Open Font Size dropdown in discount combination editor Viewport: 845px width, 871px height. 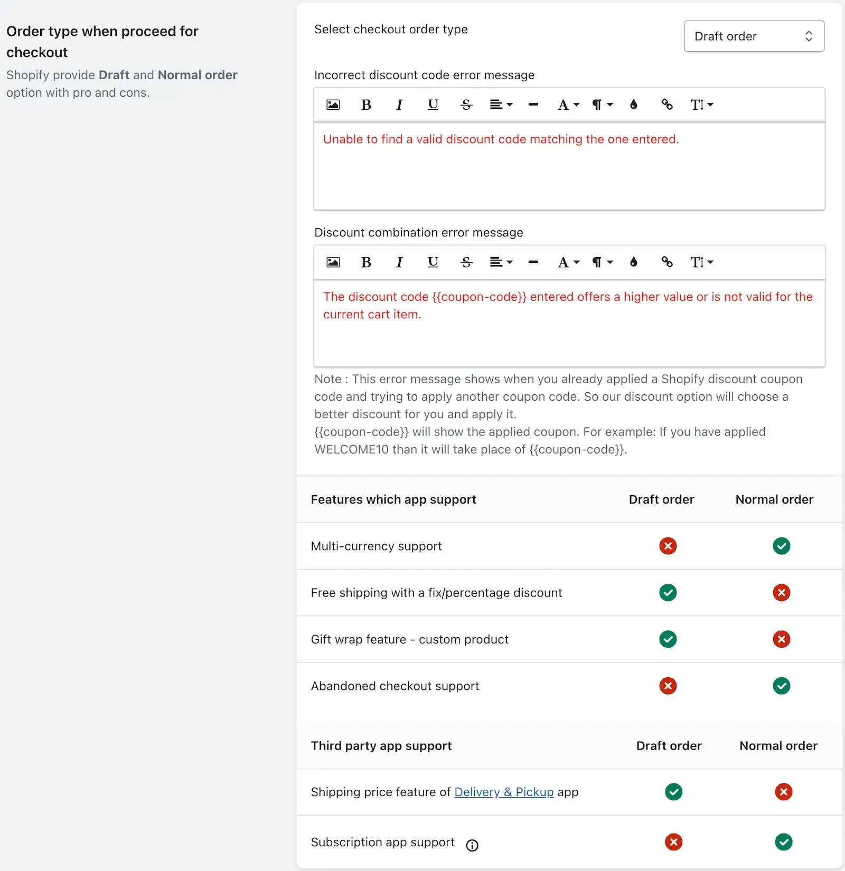tap(702, 262)
